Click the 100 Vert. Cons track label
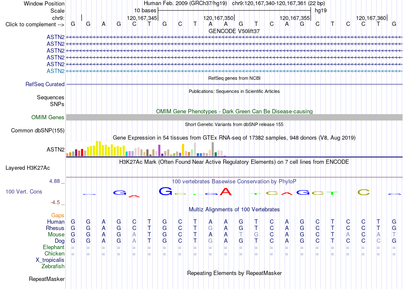This screenshot has height=289, width=403. tap(24, 191)
